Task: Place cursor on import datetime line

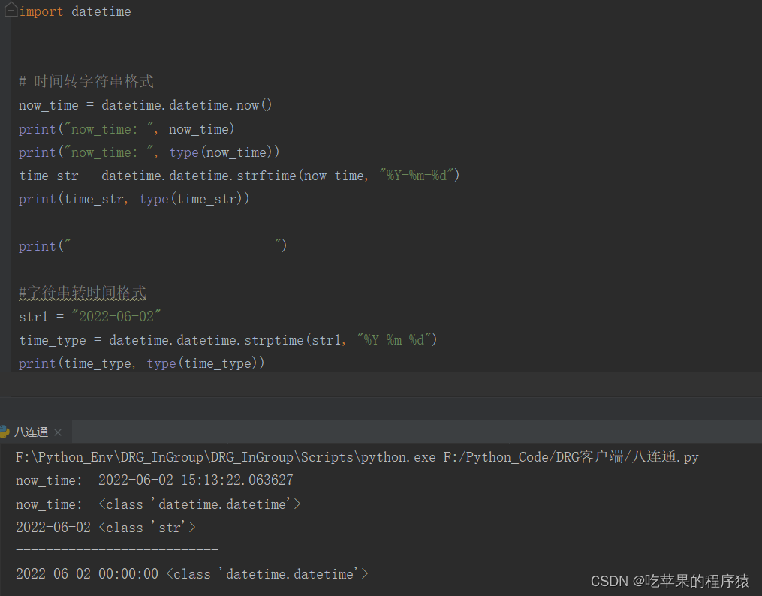Action: click(75, 11)
